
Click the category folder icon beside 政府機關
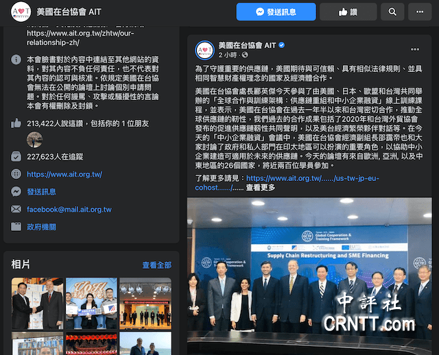pyautogui.click(x=16, y=227)
